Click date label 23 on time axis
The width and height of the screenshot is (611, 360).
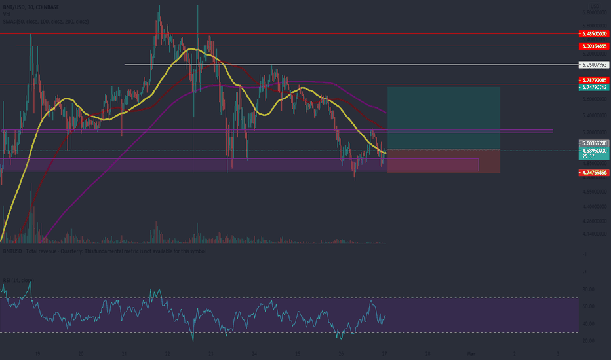(x=211, y=354)
